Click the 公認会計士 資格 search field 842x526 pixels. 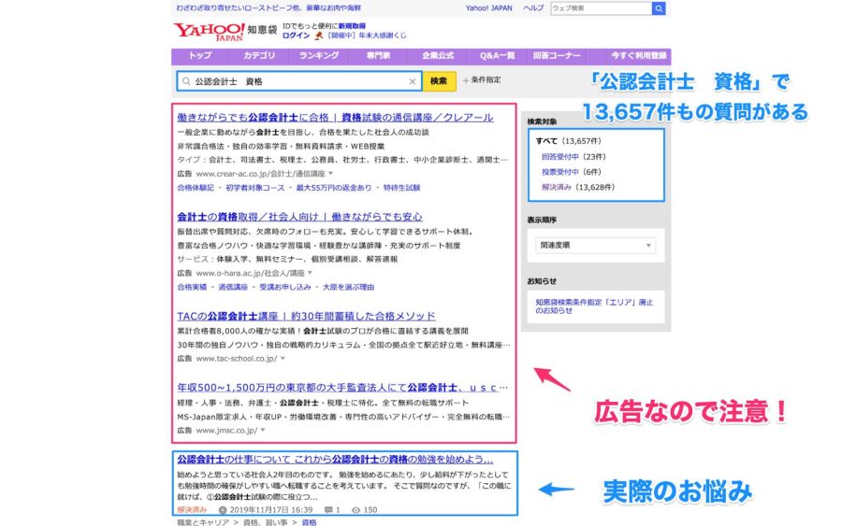click(299, 81)
